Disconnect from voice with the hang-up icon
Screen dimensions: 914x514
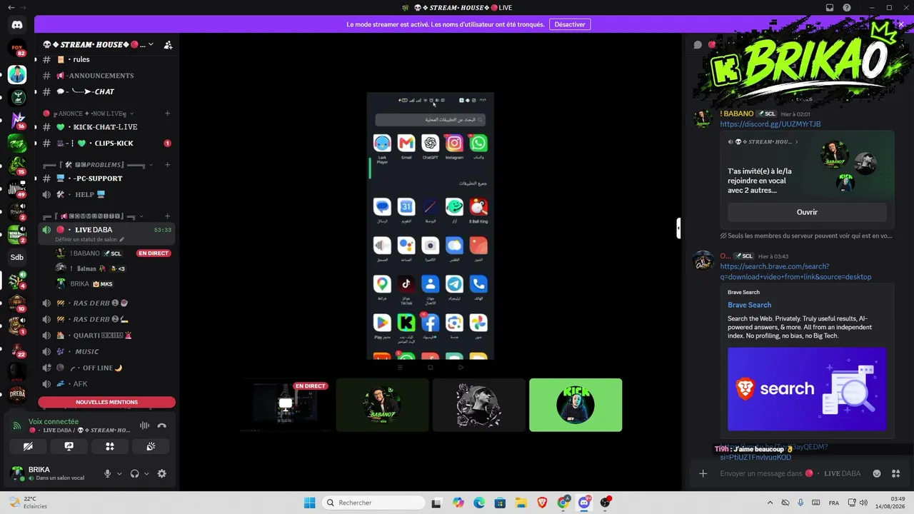[161, 425]
